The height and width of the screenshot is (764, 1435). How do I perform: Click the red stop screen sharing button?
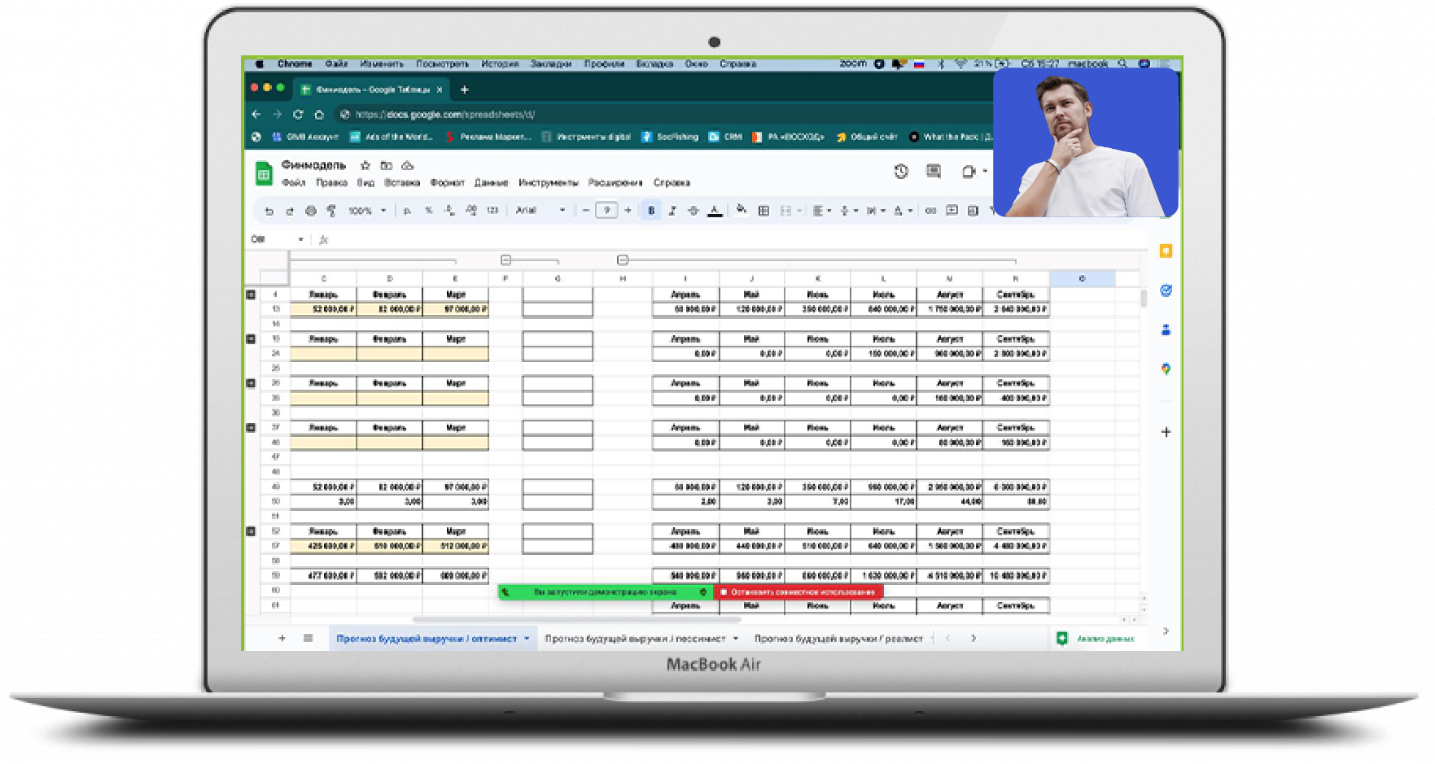(x=798, y=592)
